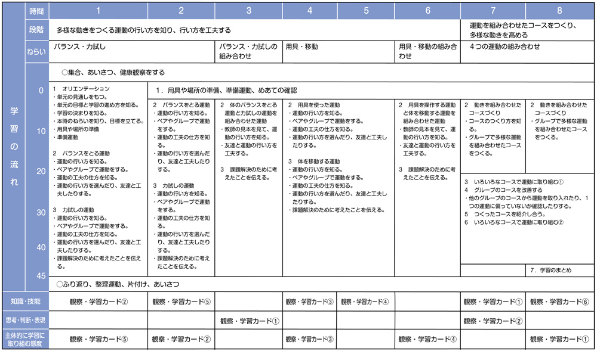Viewport: 597px width, 351px height.
Task: Select the 用具・移動 aim cell
Action: (x=302, y=46)
